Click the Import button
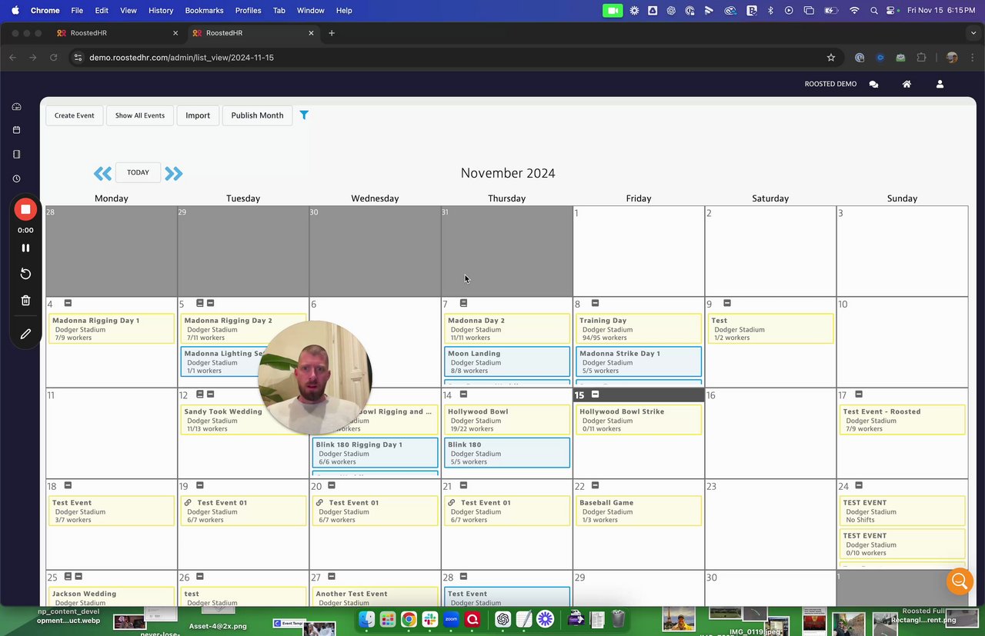Screen dimensions: 985x636 [198, 115]
